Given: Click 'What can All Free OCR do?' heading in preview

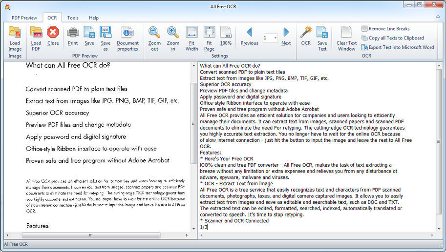Looking at the screenshot, I should (68, 65).
